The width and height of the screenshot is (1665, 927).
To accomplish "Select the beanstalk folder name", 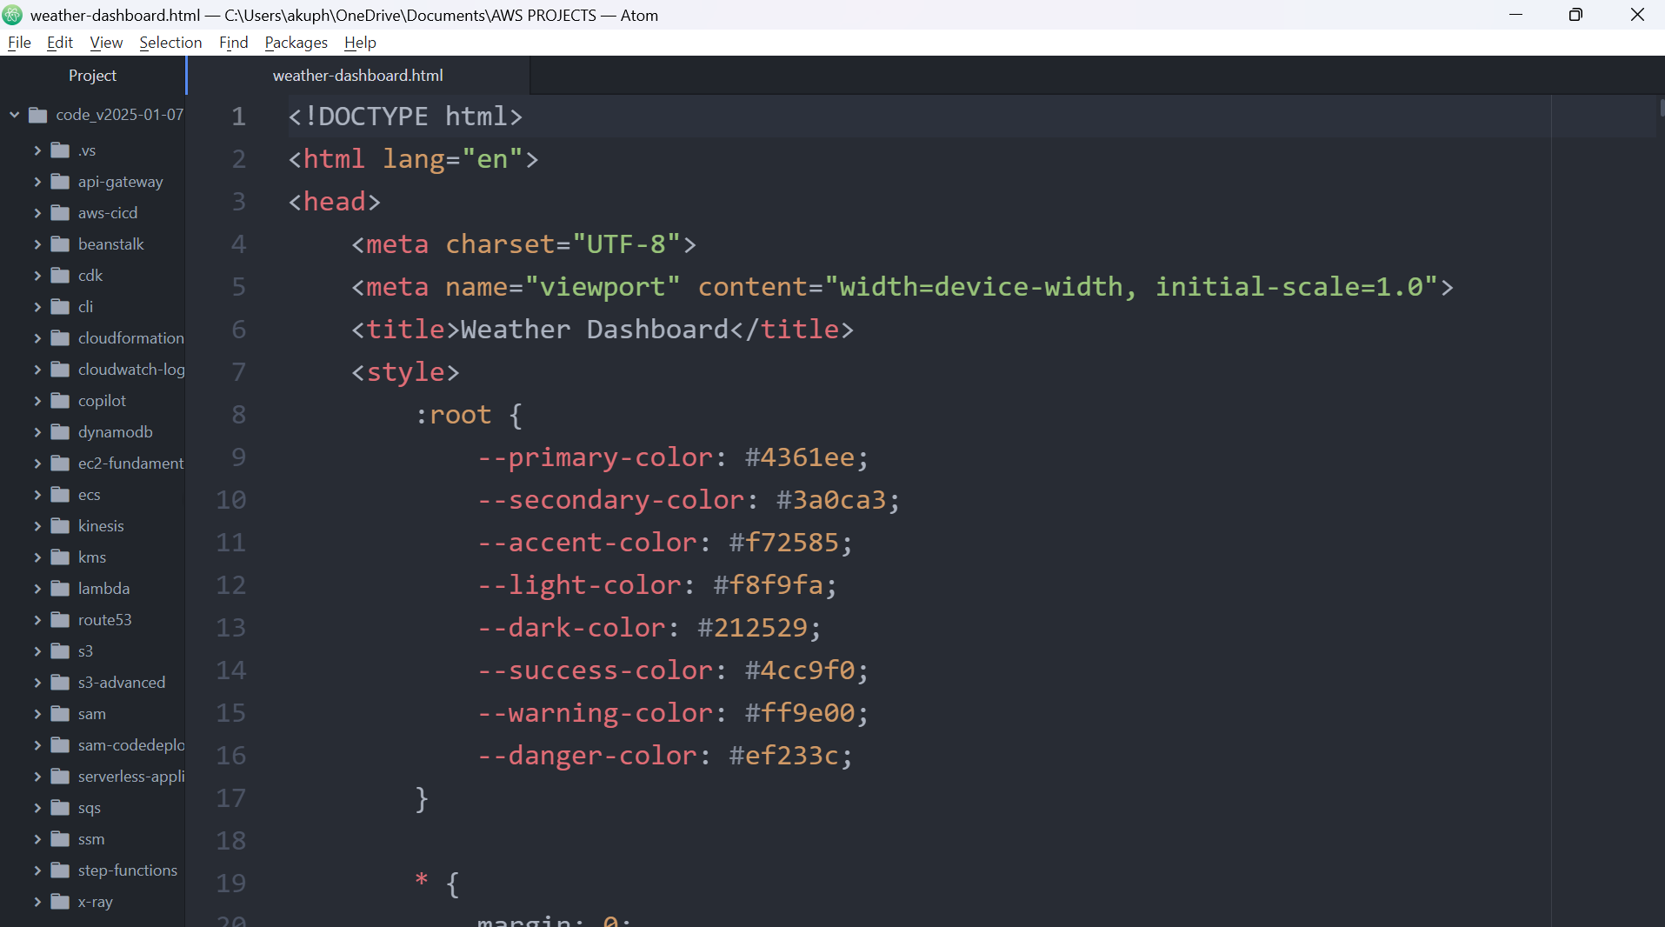I will coord(111,244).
